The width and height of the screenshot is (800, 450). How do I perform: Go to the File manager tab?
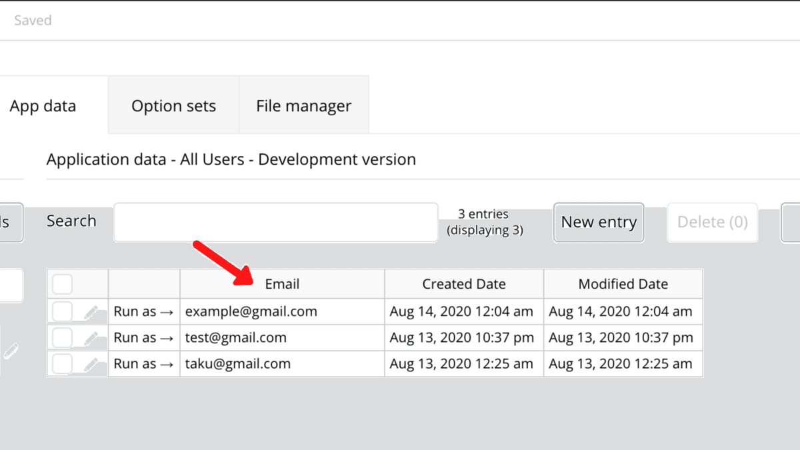click(303, 106)
